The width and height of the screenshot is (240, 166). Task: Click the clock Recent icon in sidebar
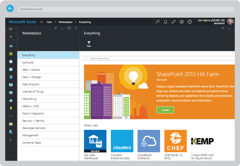(x=11, y=62)
